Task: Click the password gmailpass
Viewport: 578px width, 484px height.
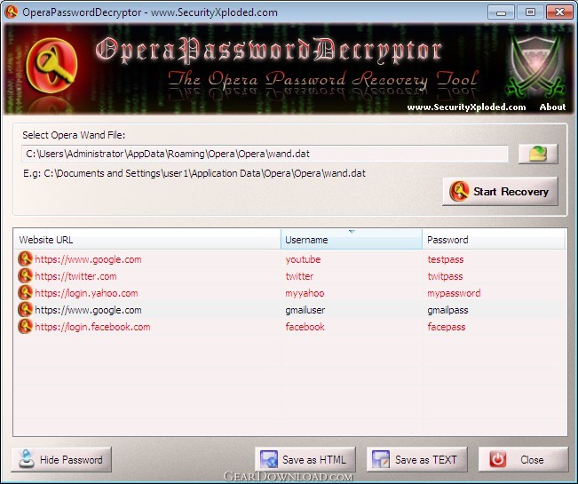Action: pyautogui.click(x=447, y=310)
